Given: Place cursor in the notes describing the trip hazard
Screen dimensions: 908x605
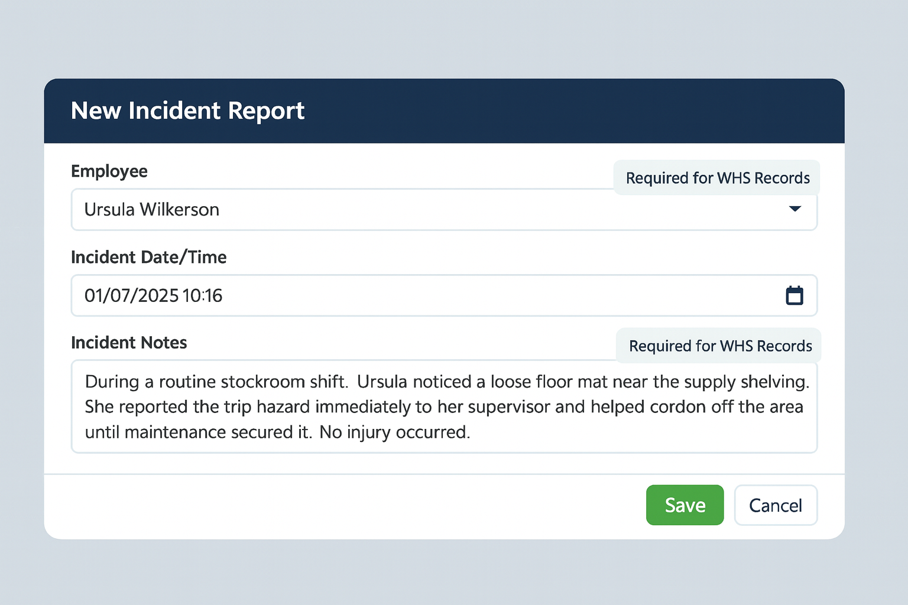Looking at the screenshot, I should coord(414,406).
